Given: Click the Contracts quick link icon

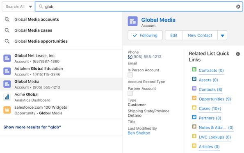Looking at the screenshot, I should click(194, 69).
